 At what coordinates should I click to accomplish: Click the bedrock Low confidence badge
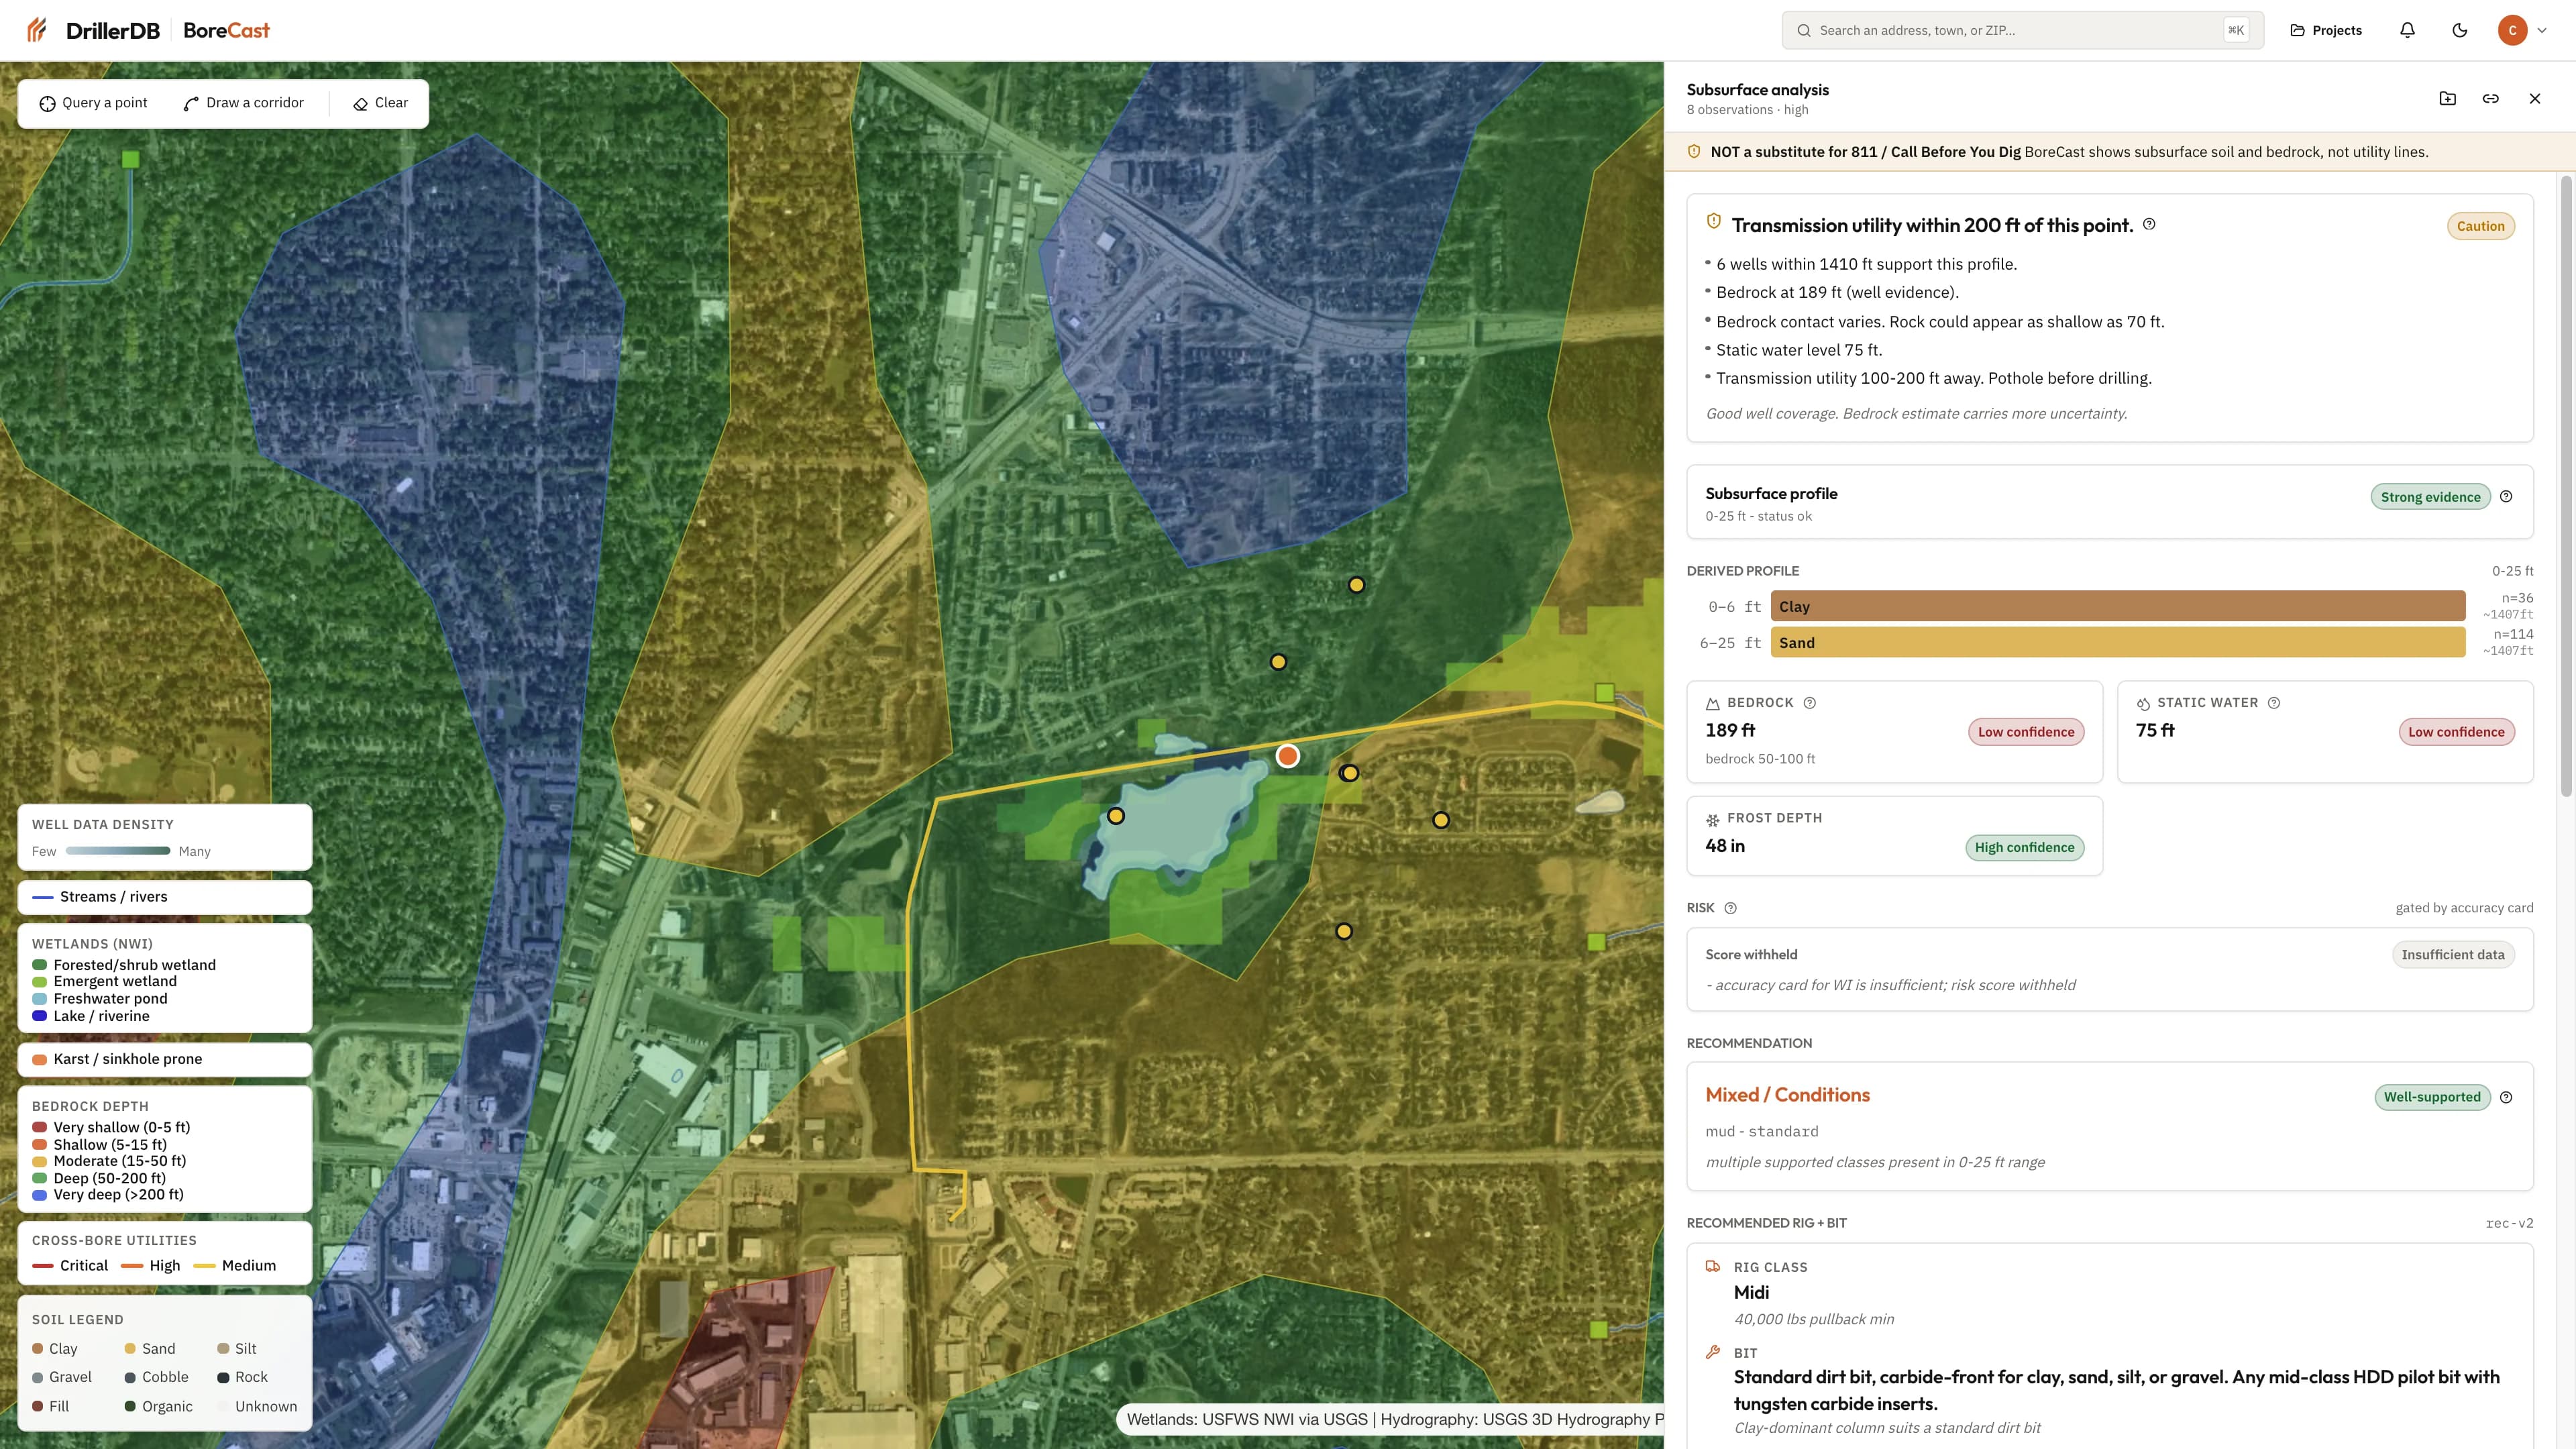tap(2025, 732)
